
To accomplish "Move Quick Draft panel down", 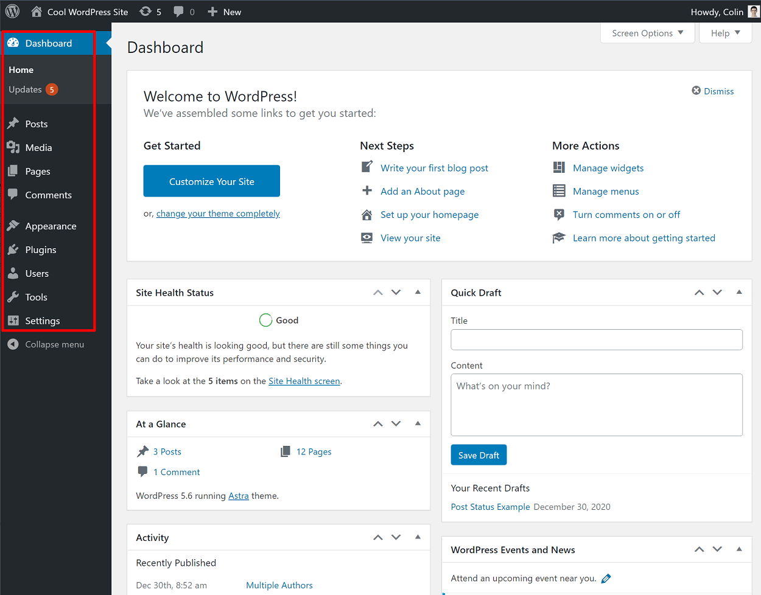I will click(718, 293).
